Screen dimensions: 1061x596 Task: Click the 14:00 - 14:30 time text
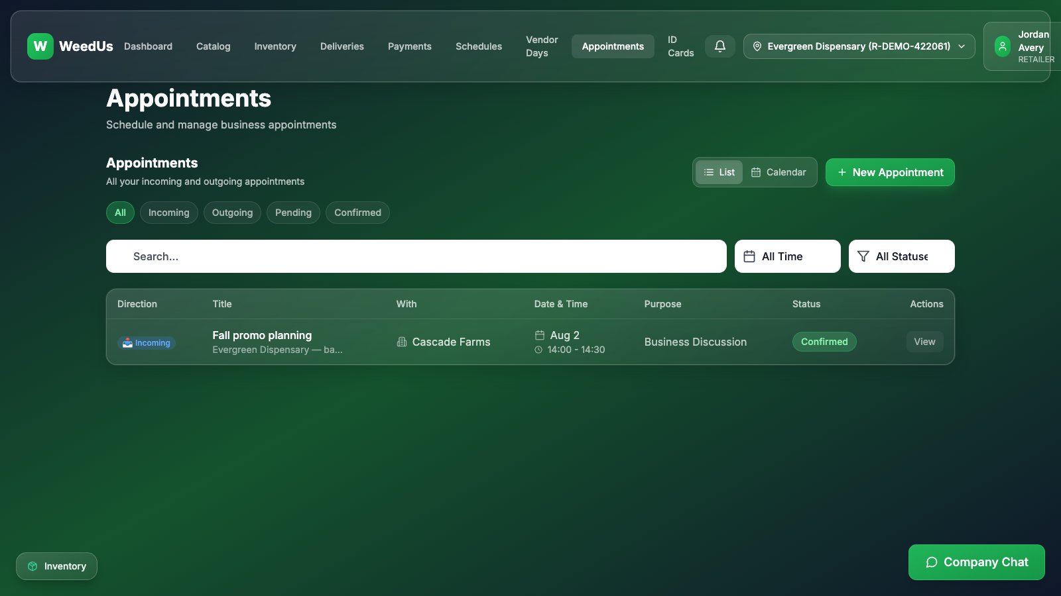[576, 350]
